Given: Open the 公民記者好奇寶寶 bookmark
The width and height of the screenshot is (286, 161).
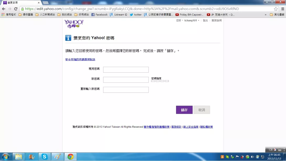Looking at the screenshot, I should click(x=158, y=15).
